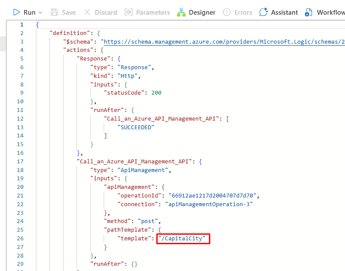345x271 pixels.
Task: Open Parameters from the toolbar
Action: pyautogui.click(x=147, y=12)
